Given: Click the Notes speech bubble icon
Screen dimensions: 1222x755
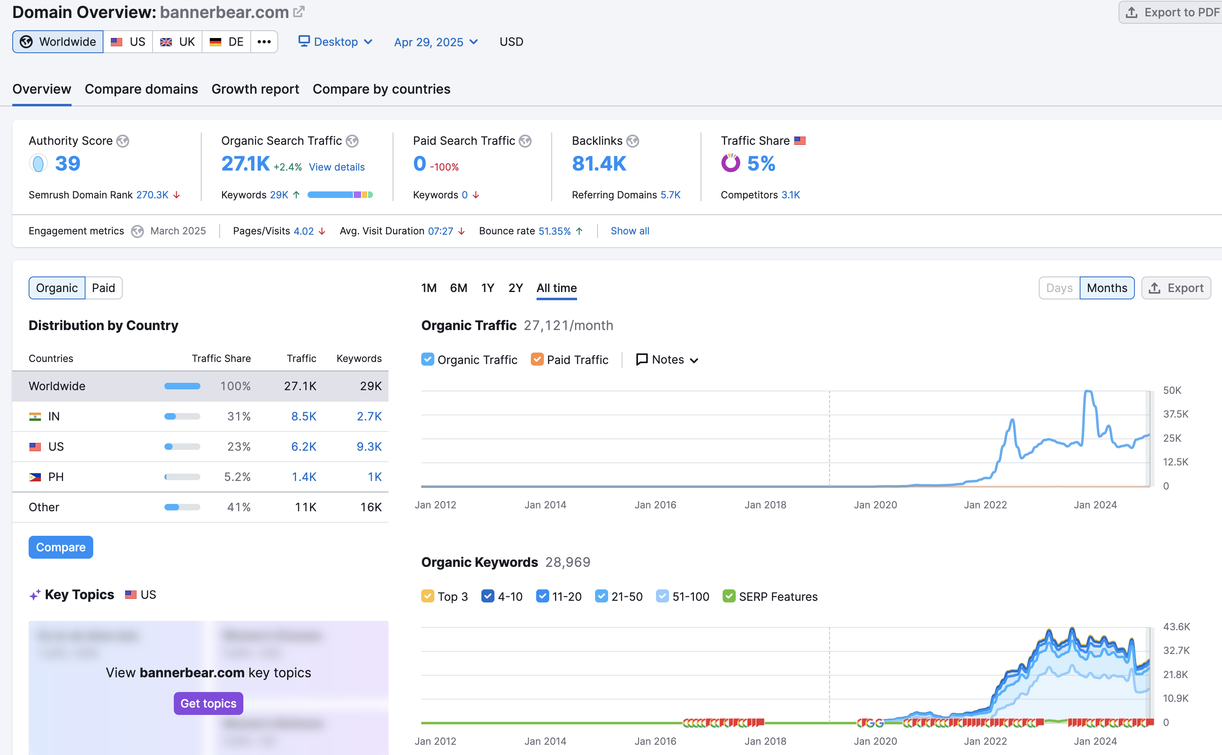Looking at the screenshot, I should [642, 360].
